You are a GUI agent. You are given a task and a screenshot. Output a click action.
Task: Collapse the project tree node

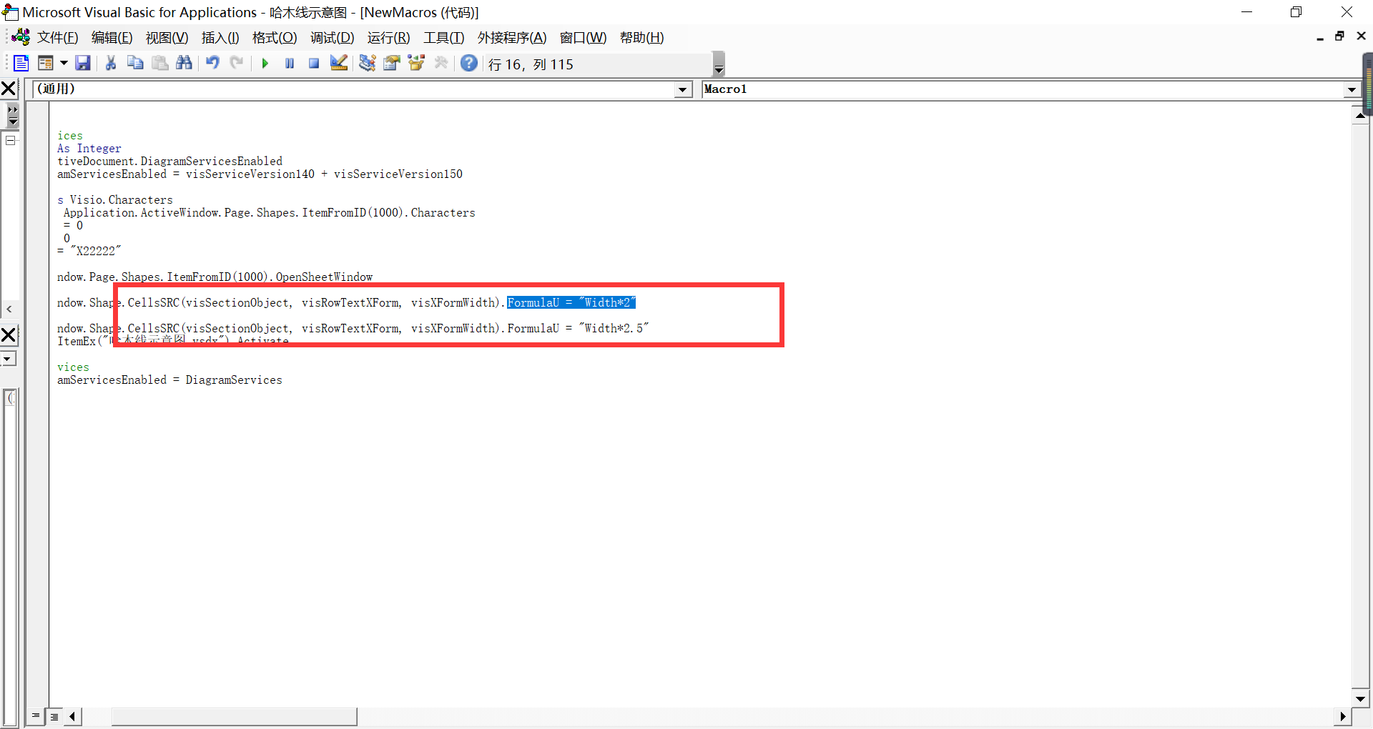(10, 140)
